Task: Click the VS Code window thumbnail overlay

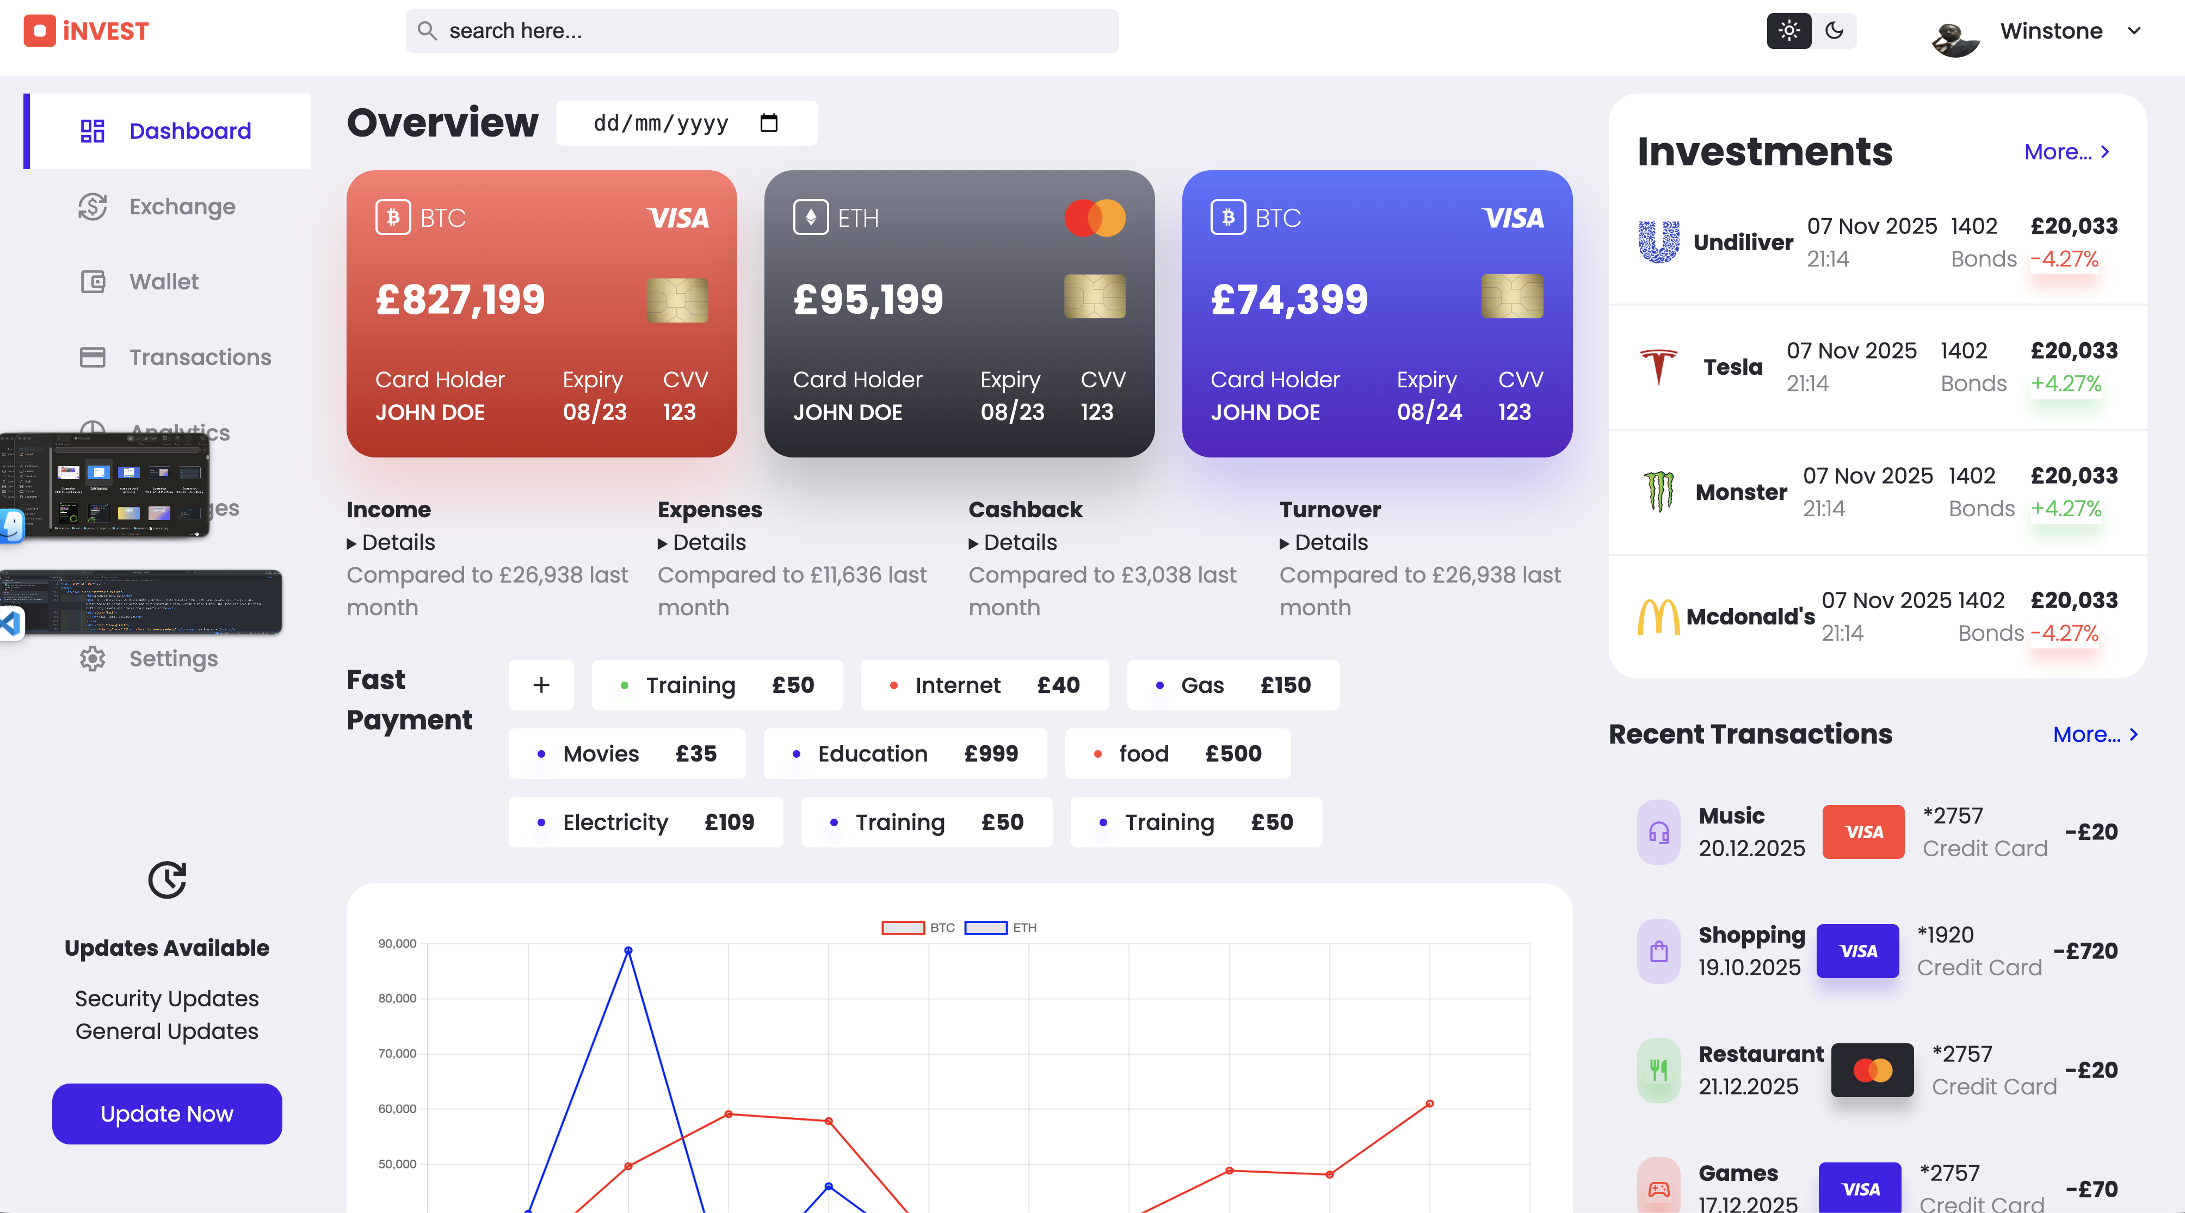Action: (141, 602)
